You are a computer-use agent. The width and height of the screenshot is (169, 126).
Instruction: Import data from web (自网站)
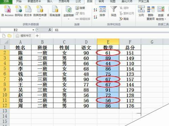(x=19, y=11)
